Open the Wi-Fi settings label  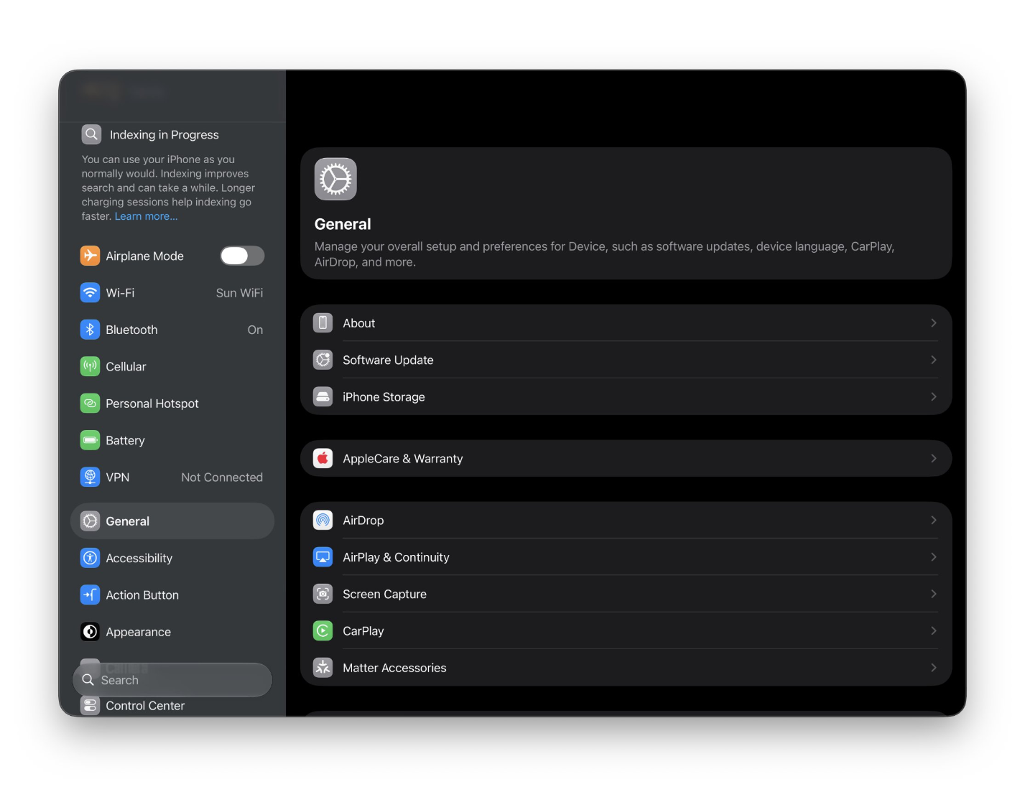tap(120, 293)
